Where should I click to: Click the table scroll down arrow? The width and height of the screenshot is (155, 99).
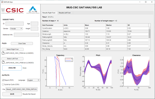(x=150, y=49)
